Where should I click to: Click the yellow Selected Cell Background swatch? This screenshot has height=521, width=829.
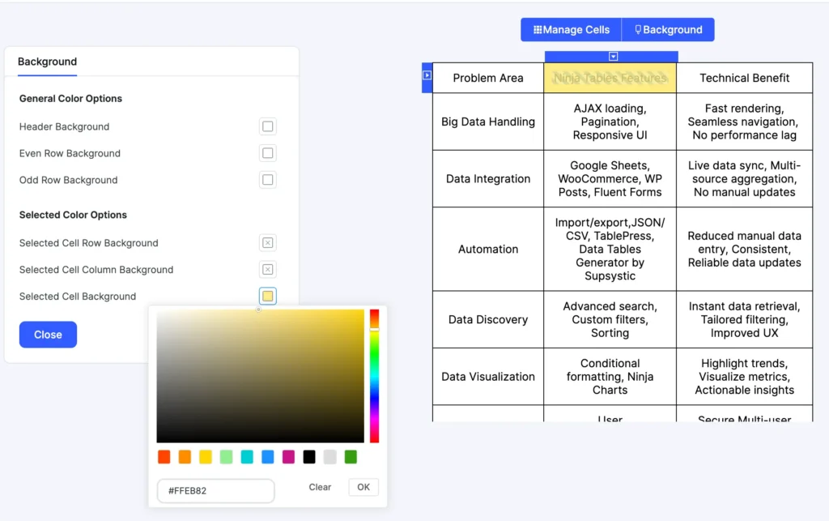pos(267,297)
